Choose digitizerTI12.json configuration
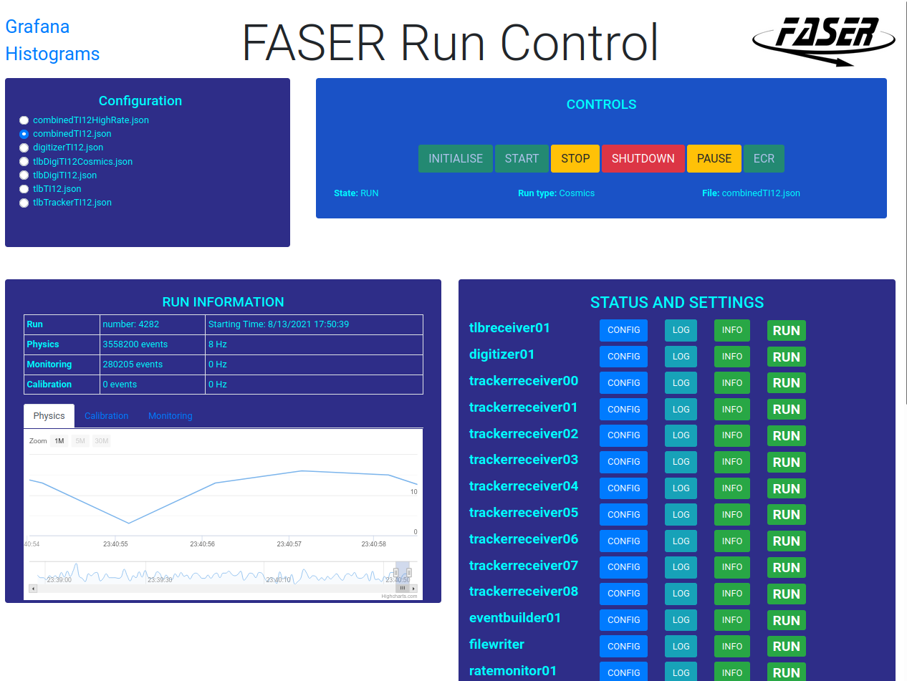The width and height of the screenshot is (907, 681). [24, 148]
